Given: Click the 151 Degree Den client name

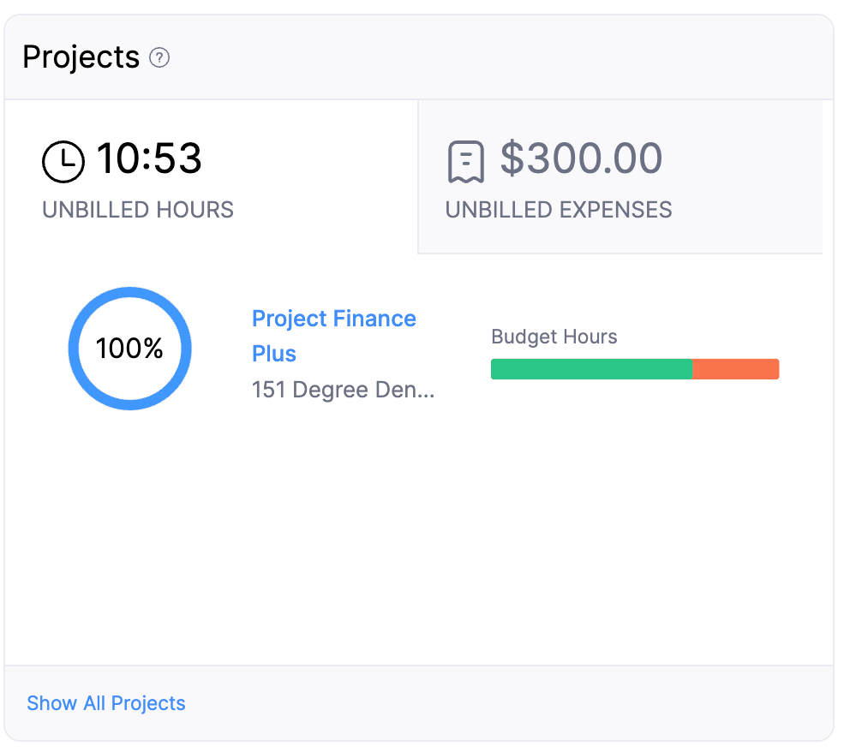Looking at the screenshot, I should 343,390.
